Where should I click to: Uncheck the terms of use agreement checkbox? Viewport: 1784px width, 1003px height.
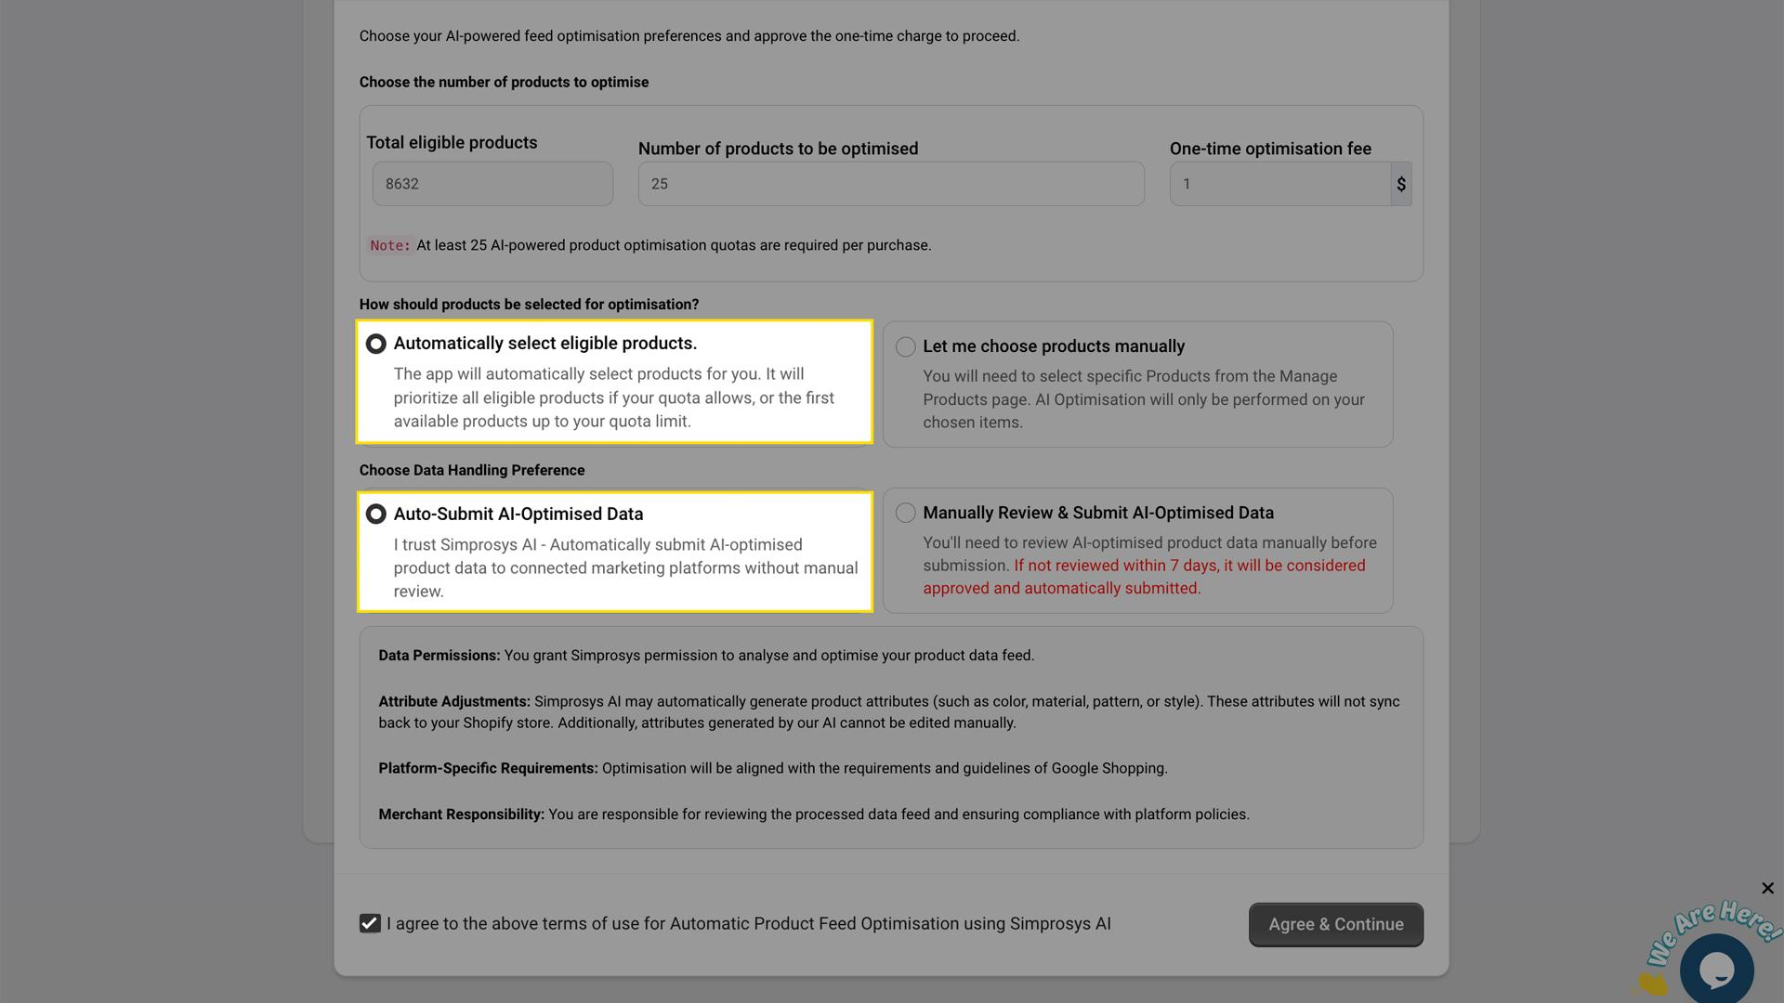370,923
